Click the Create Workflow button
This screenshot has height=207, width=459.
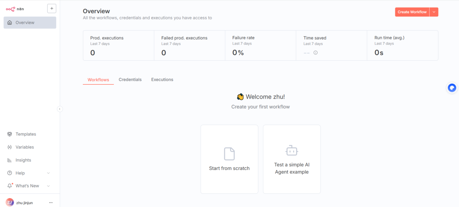coord(412,12)
